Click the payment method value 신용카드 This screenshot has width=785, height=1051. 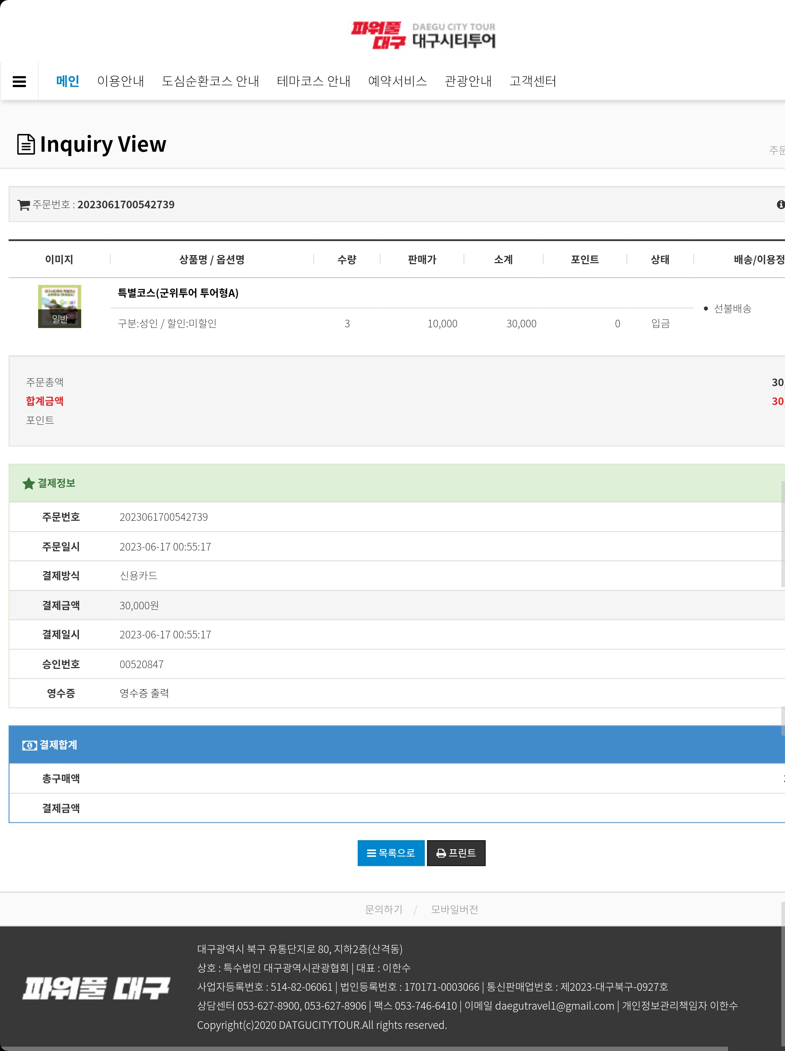coord(138,576)
